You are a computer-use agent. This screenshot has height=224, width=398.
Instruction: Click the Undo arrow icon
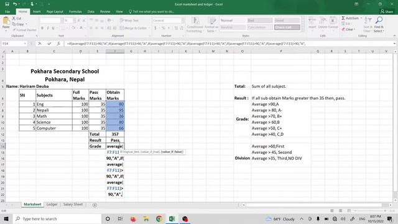pyautogui.click(x=15, y=4)
